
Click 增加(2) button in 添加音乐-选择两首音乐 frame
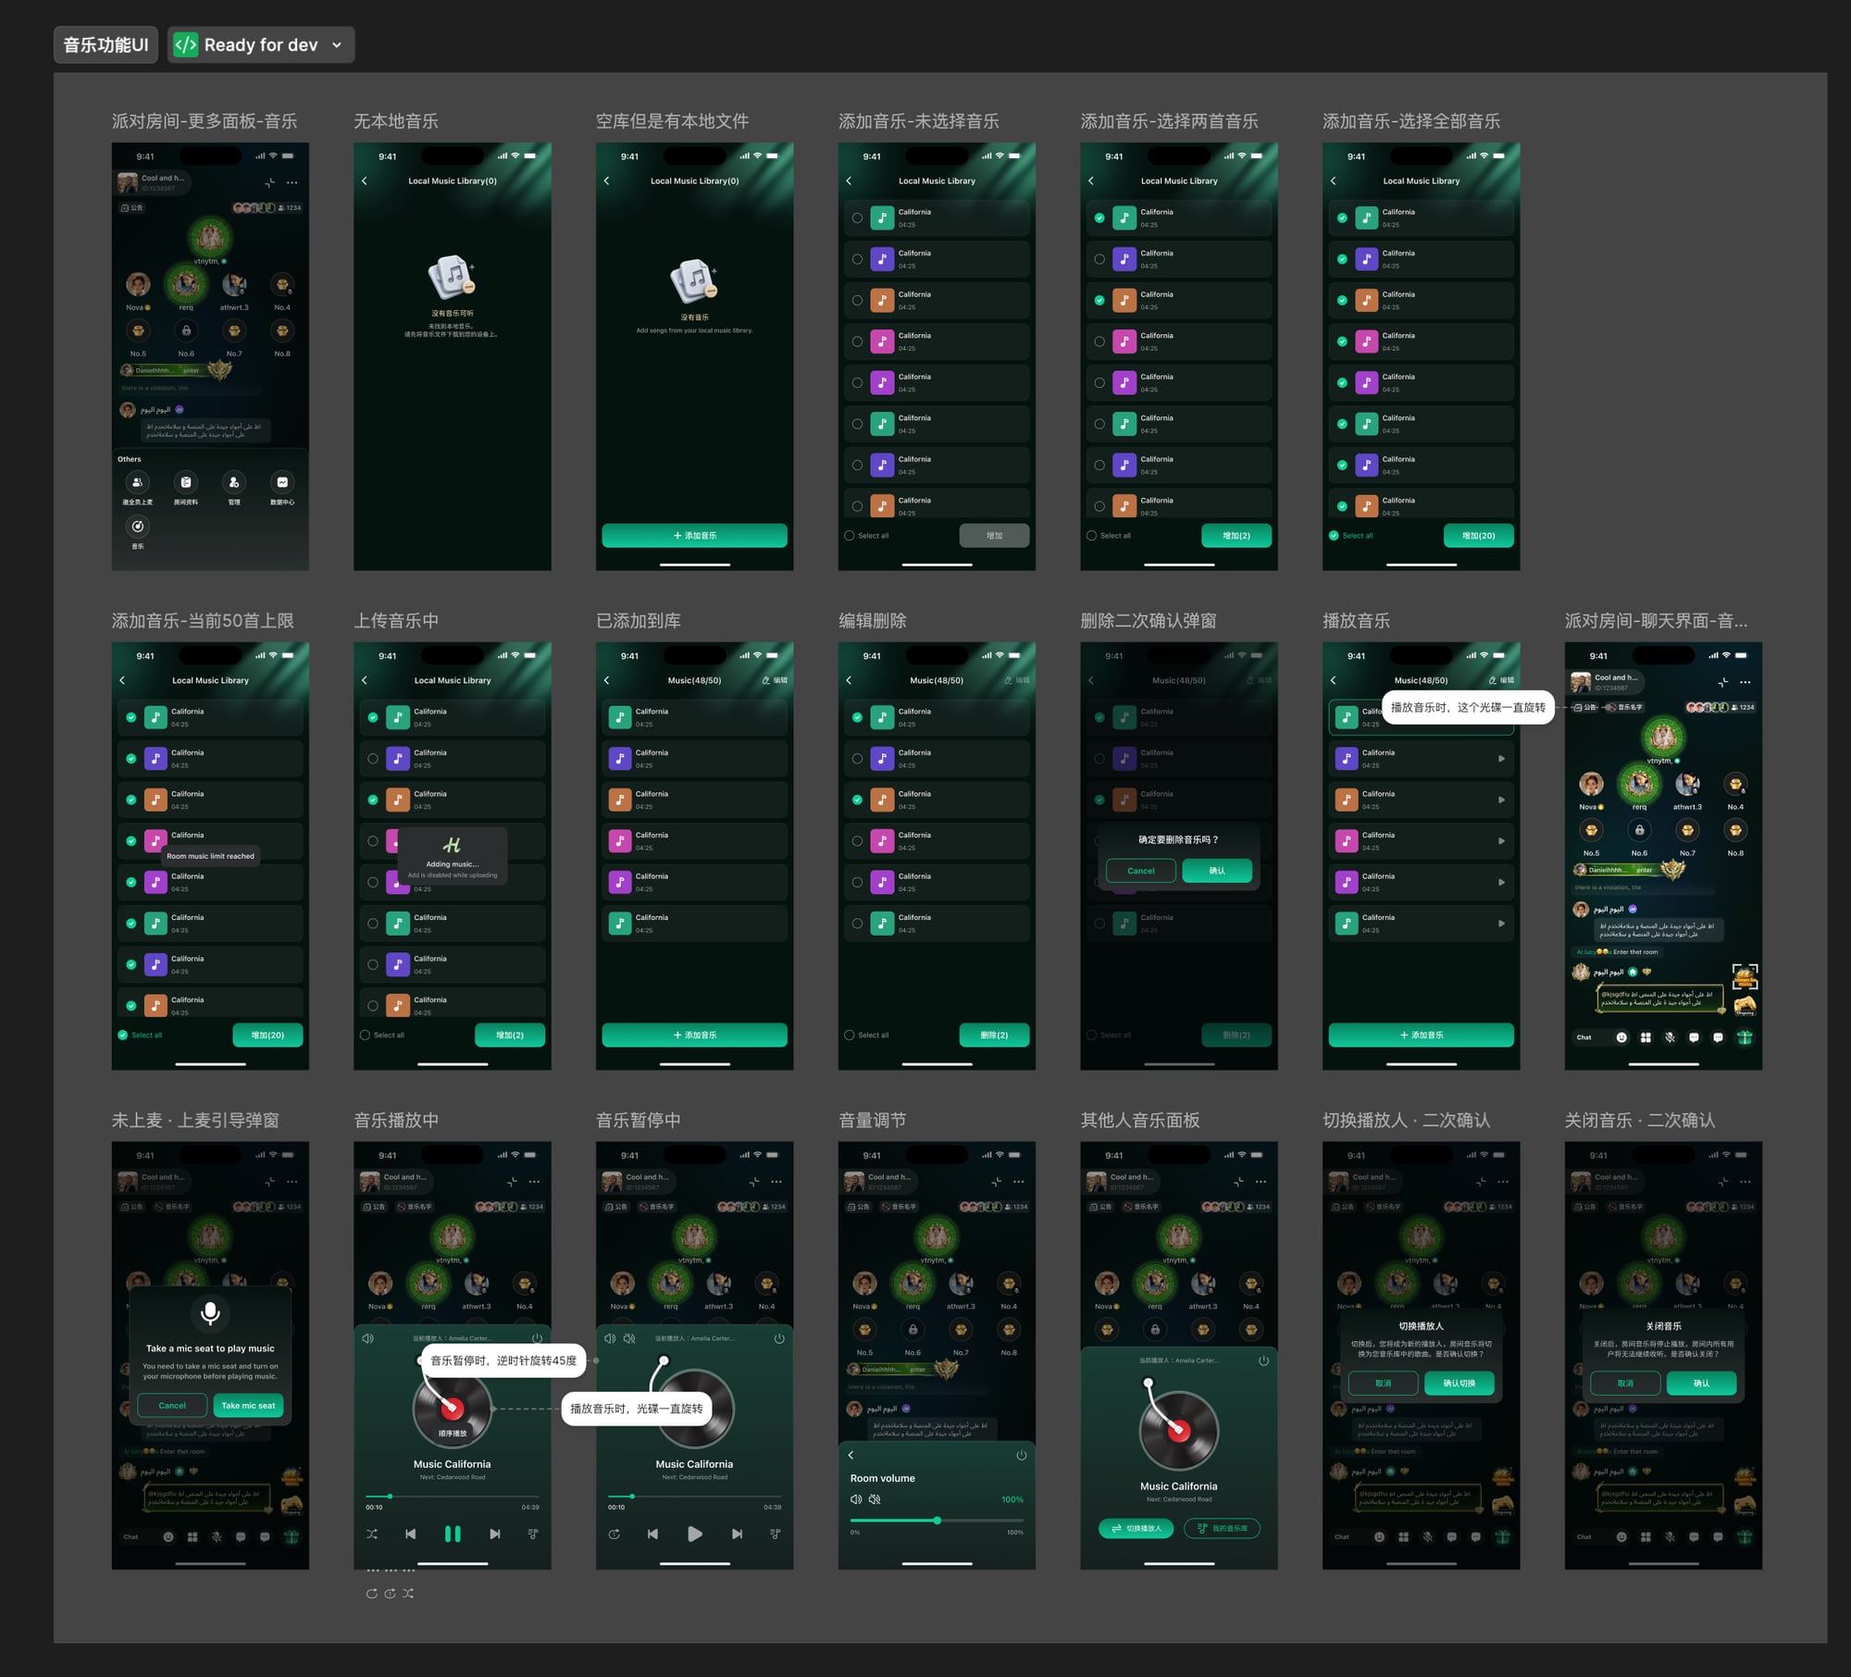pyautogui.click(x=1236, y=536)
